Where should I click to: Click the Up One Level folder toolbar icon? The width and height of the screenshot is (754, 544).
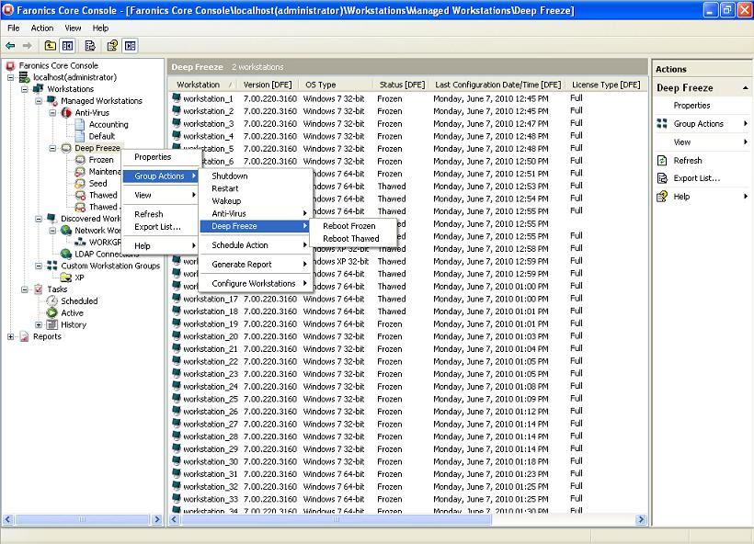[50, 46]
